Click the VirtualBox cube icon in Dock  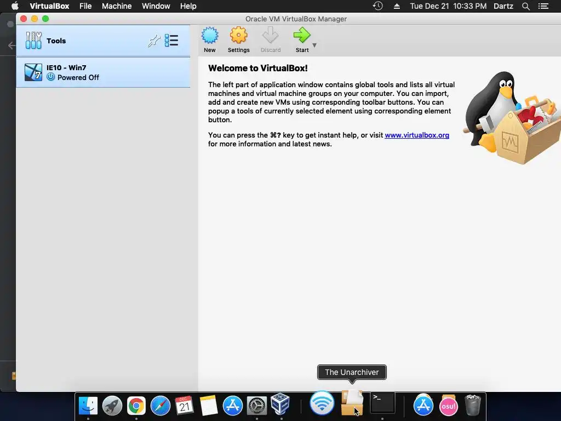point(280,405)
